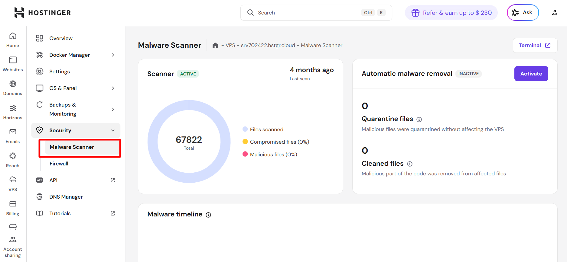The height and width of the screenshot is (262, 567).
Task: Click the Backups & Monitoring refresh icon
Action: coord(40,105)
